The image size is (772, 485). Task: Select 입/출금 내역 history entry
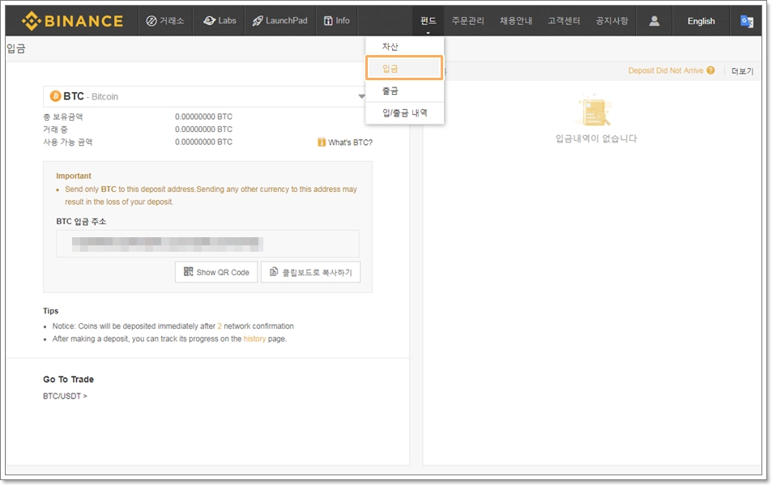(405, 113)
